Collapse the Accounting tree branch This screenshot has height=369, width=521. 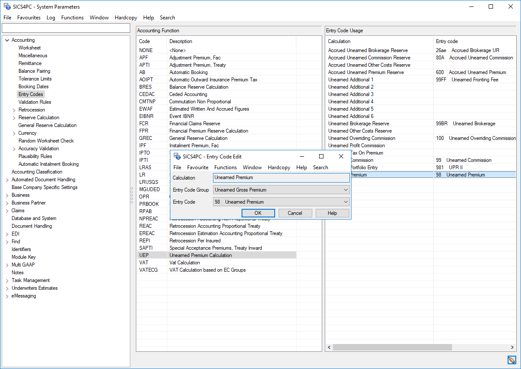(7, 40)
